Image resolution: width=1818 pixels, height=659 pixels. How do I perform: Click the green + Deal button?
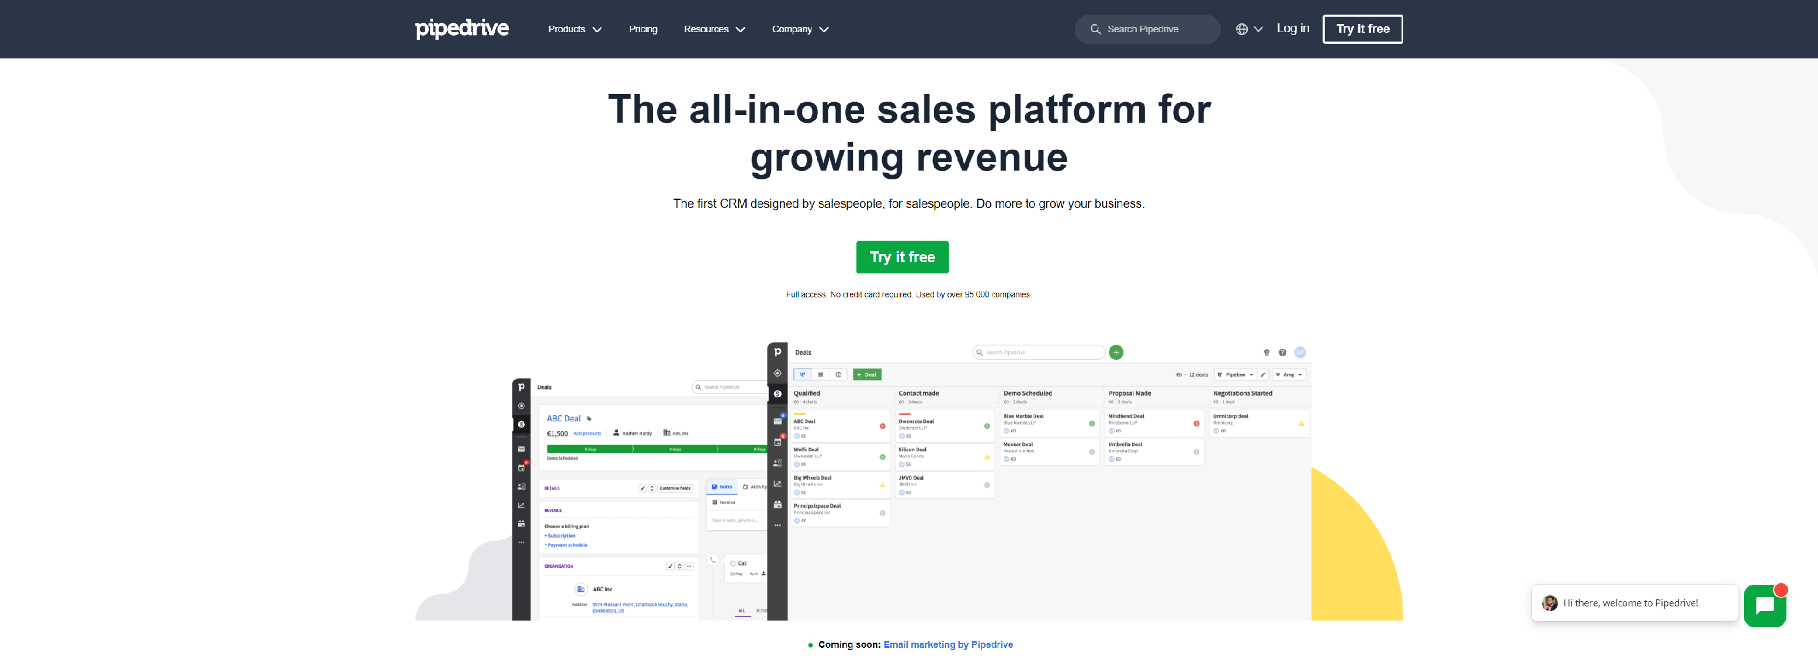pos(867,374)
